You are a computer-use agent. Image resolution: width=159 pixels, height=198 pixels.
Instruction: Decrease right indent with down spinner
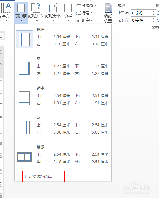point(153,22)
